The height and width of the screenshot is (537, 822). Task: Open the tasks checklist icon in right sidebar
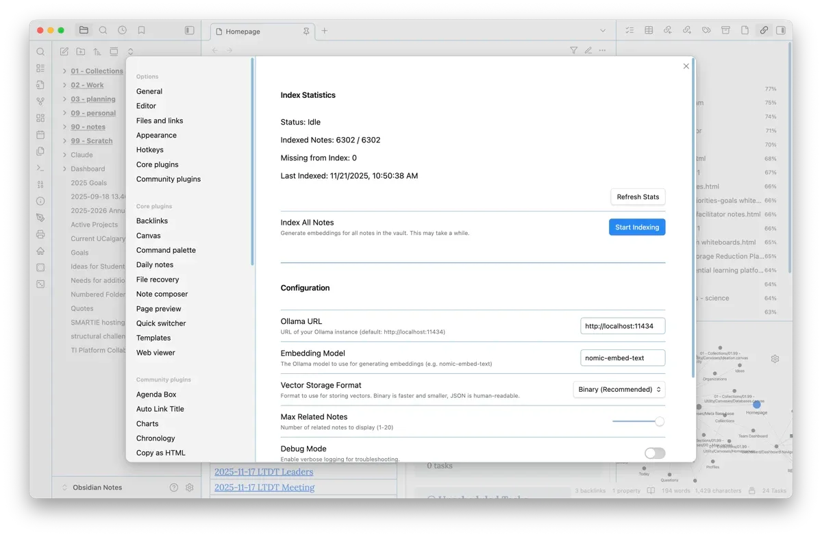(x=630, y=30)
